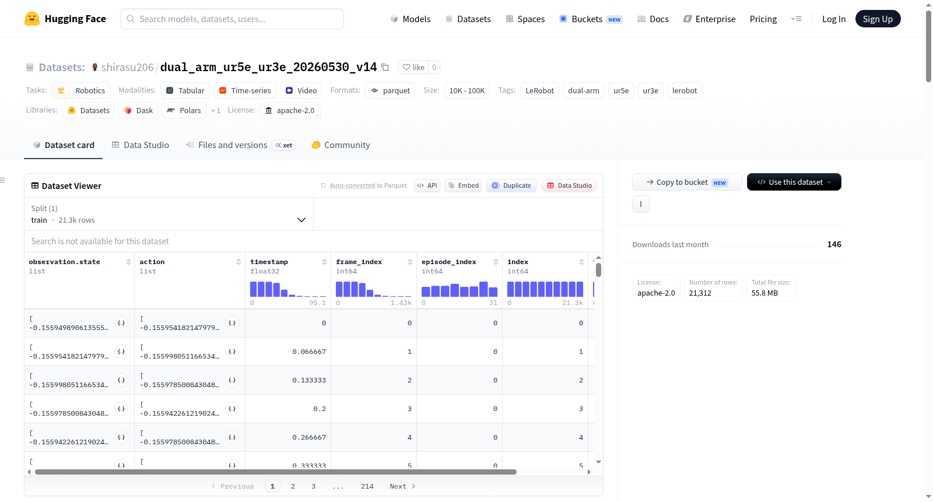Expand observation.state cell in timestamp 0.2 row
Screen dimensions: 933x502
121,409
